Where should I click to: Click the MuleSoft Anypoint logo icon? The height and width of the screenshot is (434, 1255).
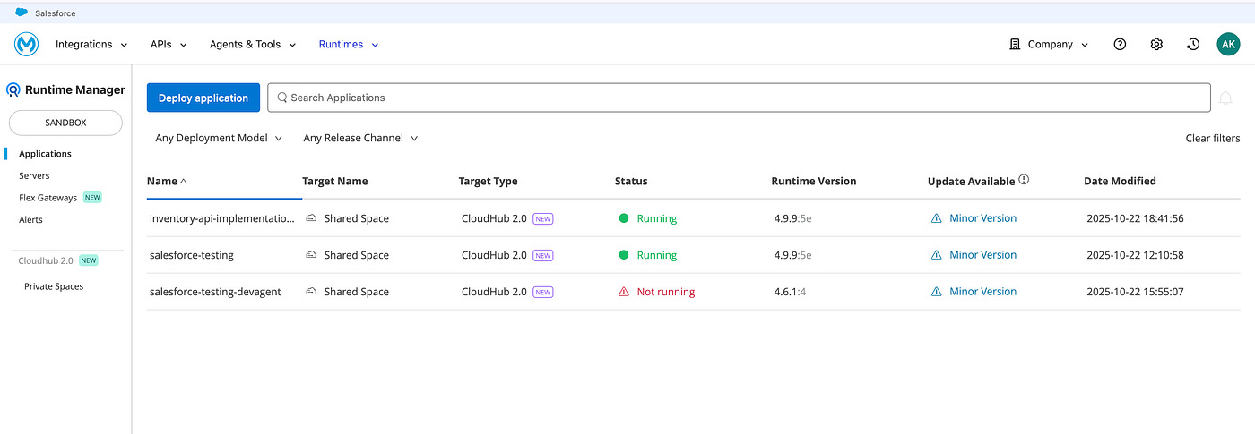pyautogui.click(x=26, y=44)
